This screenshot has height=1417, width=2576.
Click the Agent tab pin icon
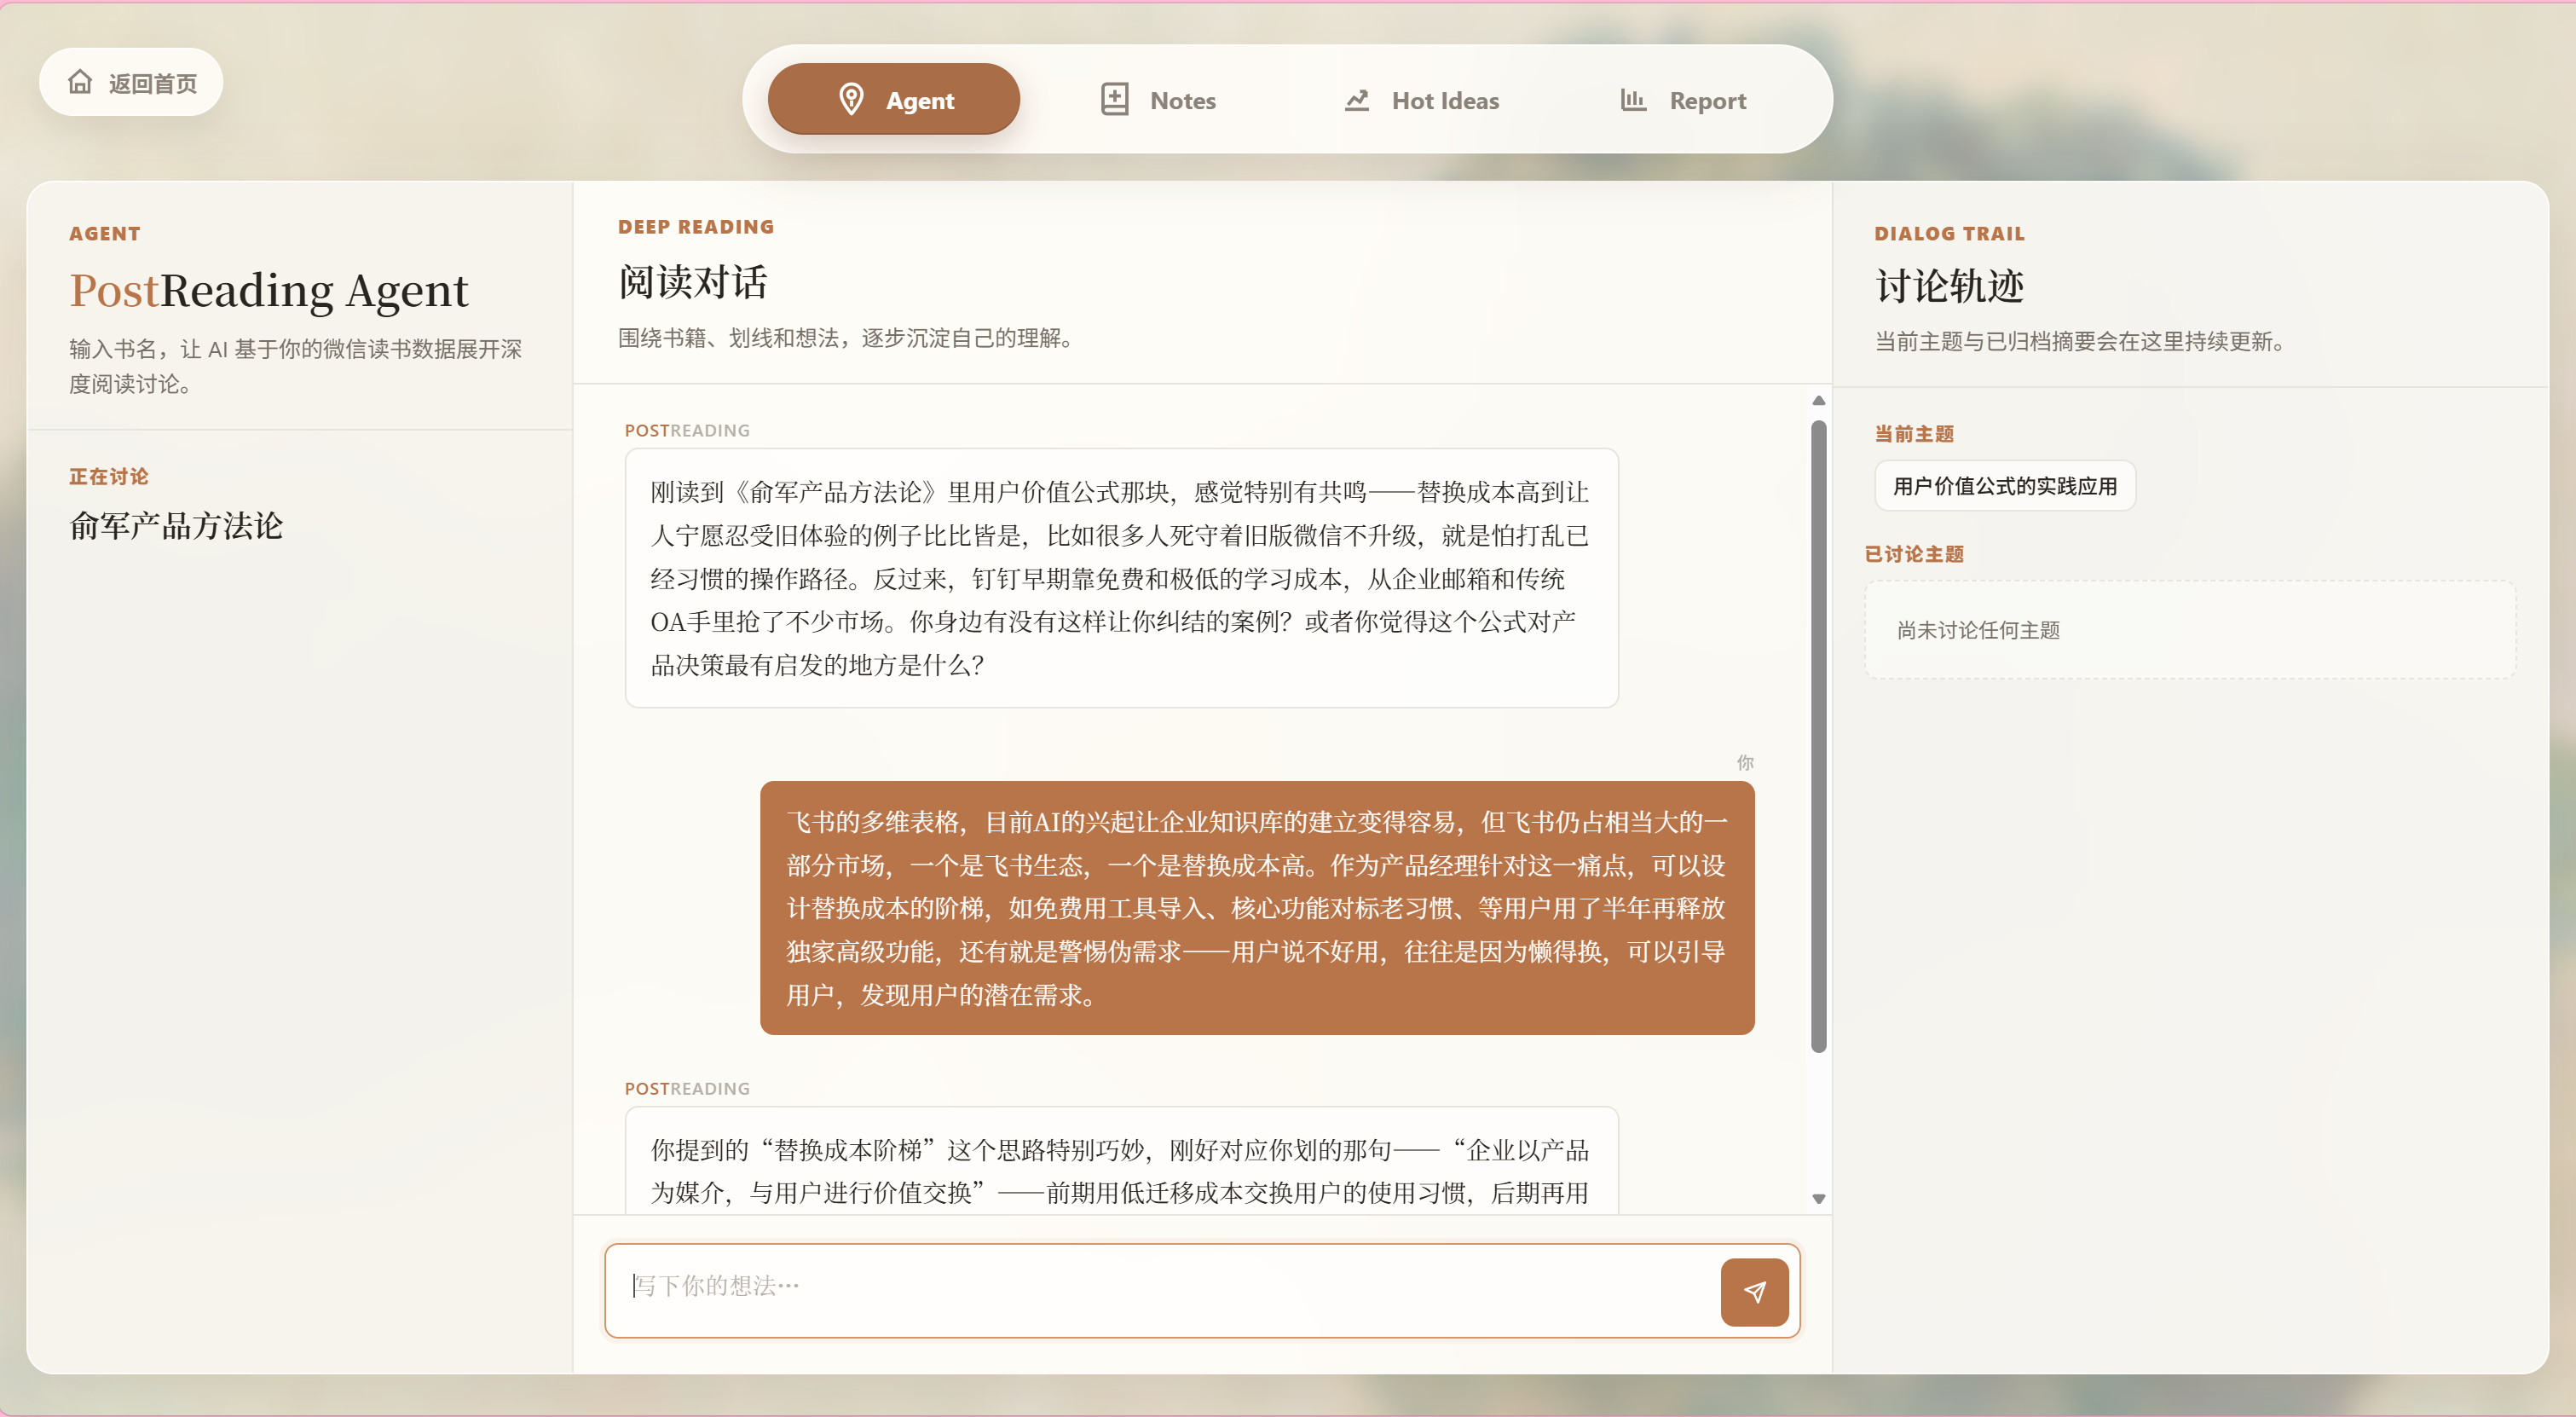[x=851, y=99]
